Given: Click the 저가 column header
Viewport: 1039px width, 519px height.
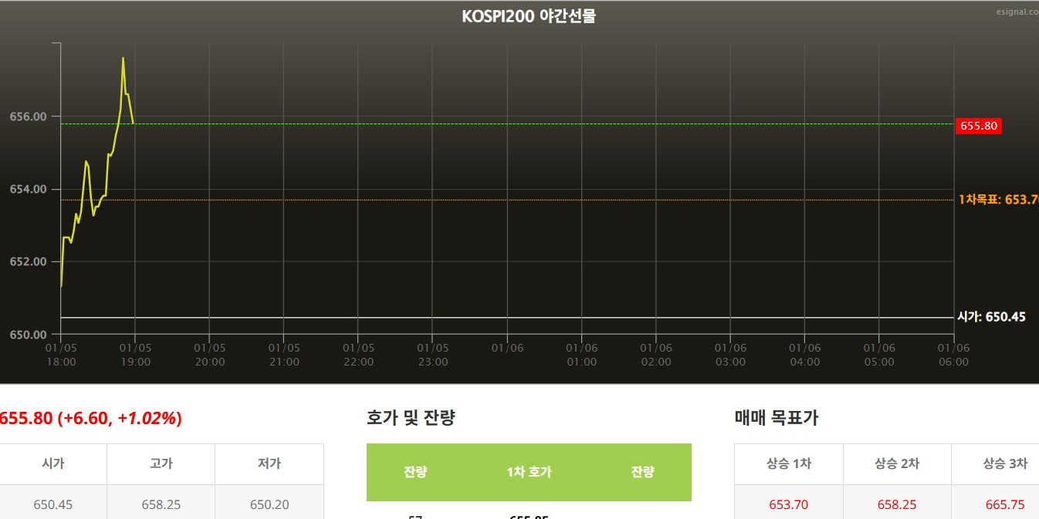Looking at the screenshot, I should (269, 463).
